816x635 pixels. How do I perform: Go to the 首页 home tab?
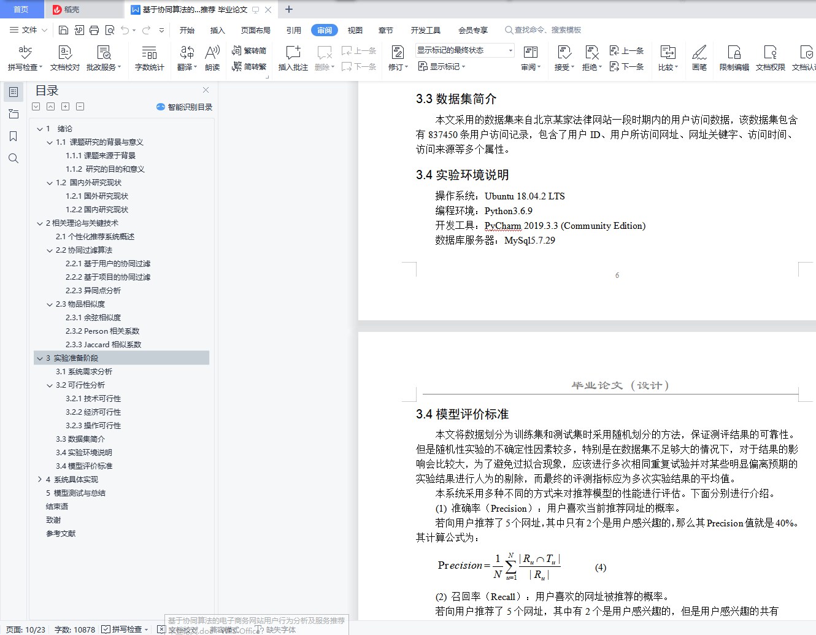click(21, 9)
